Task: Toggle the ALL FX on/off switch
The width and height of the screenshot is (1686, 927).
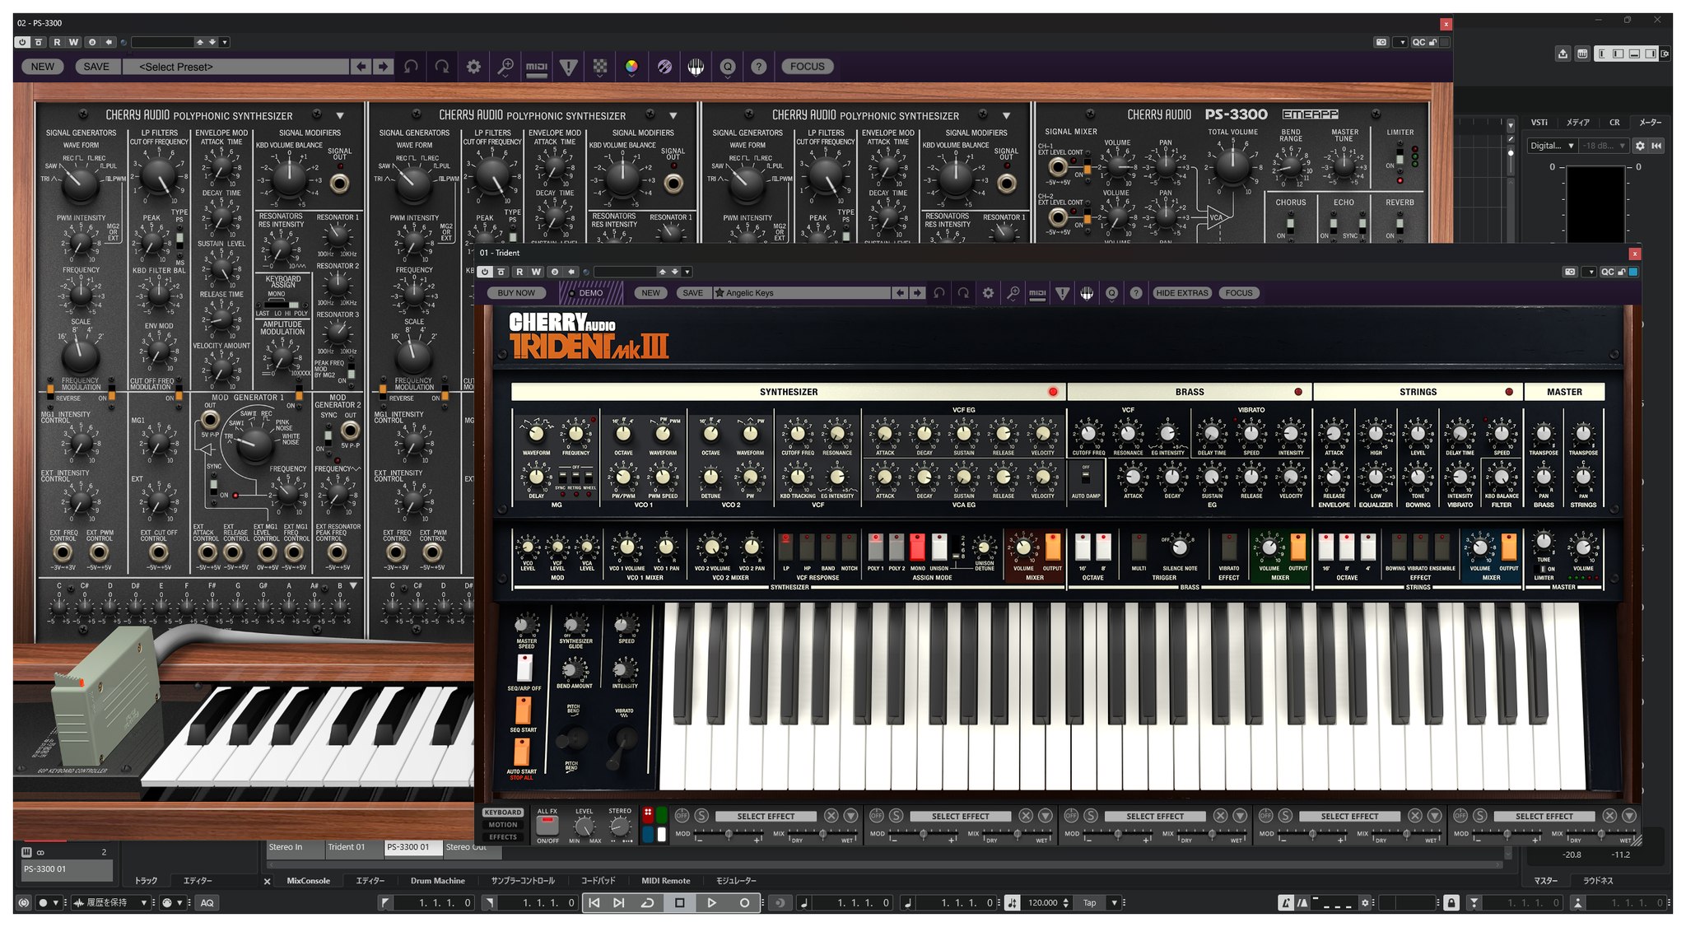Action: 547,825
